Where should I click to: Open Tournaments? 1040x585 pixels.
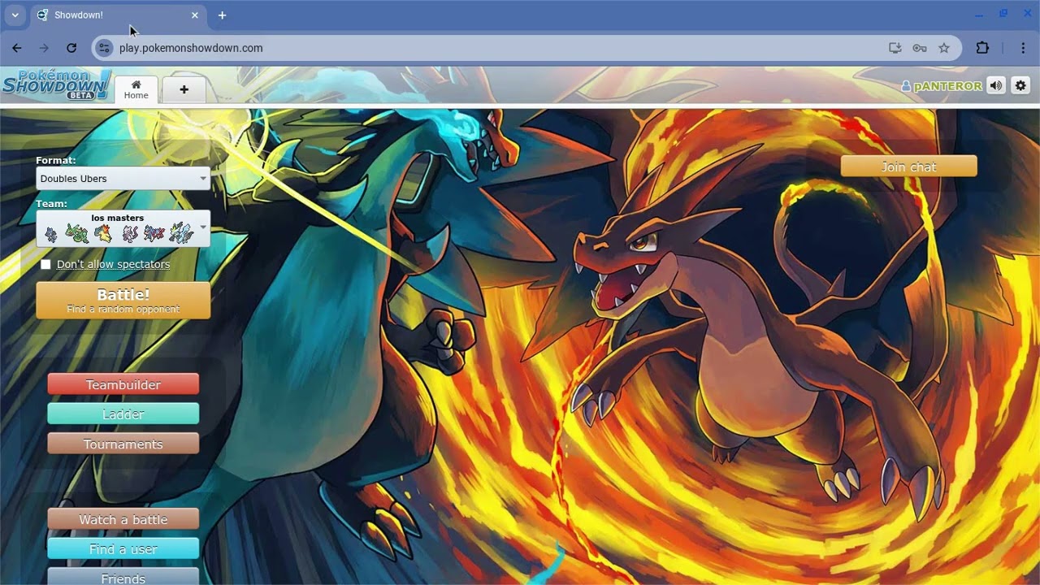click(123, 444)
